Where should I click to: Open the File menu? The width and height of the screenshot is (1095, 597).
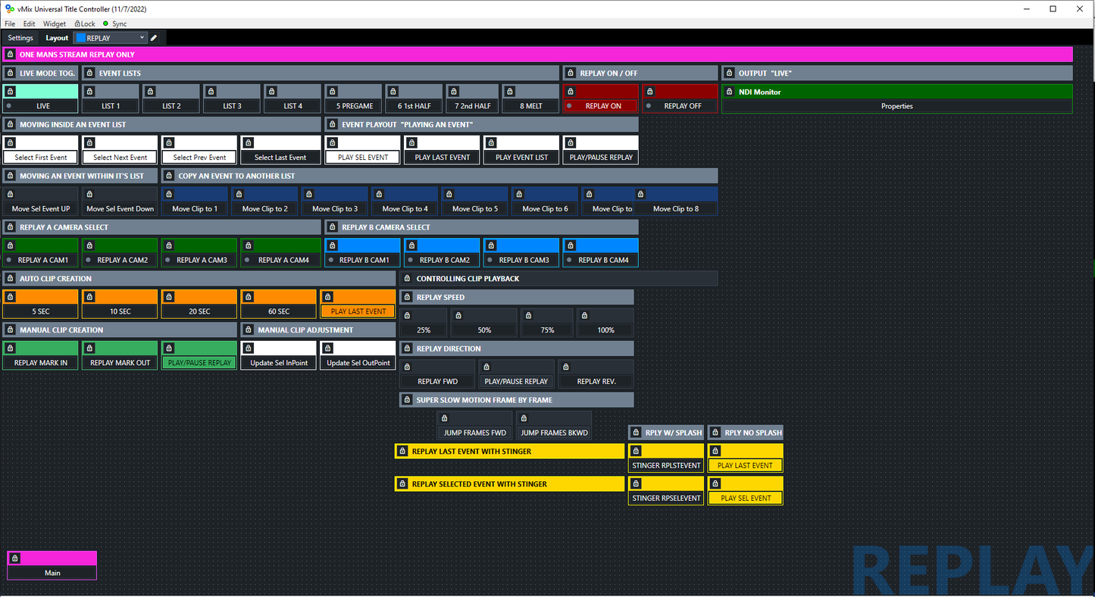coord(10,23)
